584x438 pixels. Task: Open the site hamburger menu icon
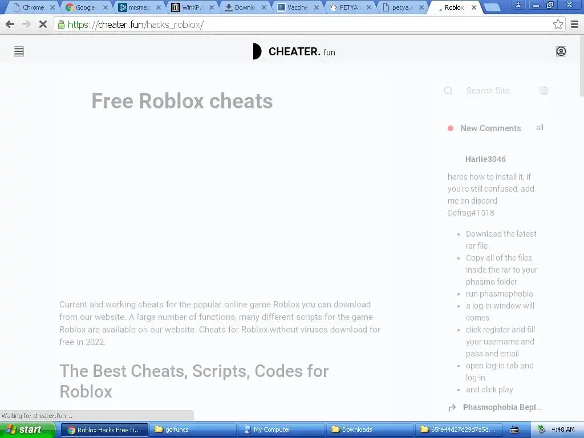click(19, 51)
